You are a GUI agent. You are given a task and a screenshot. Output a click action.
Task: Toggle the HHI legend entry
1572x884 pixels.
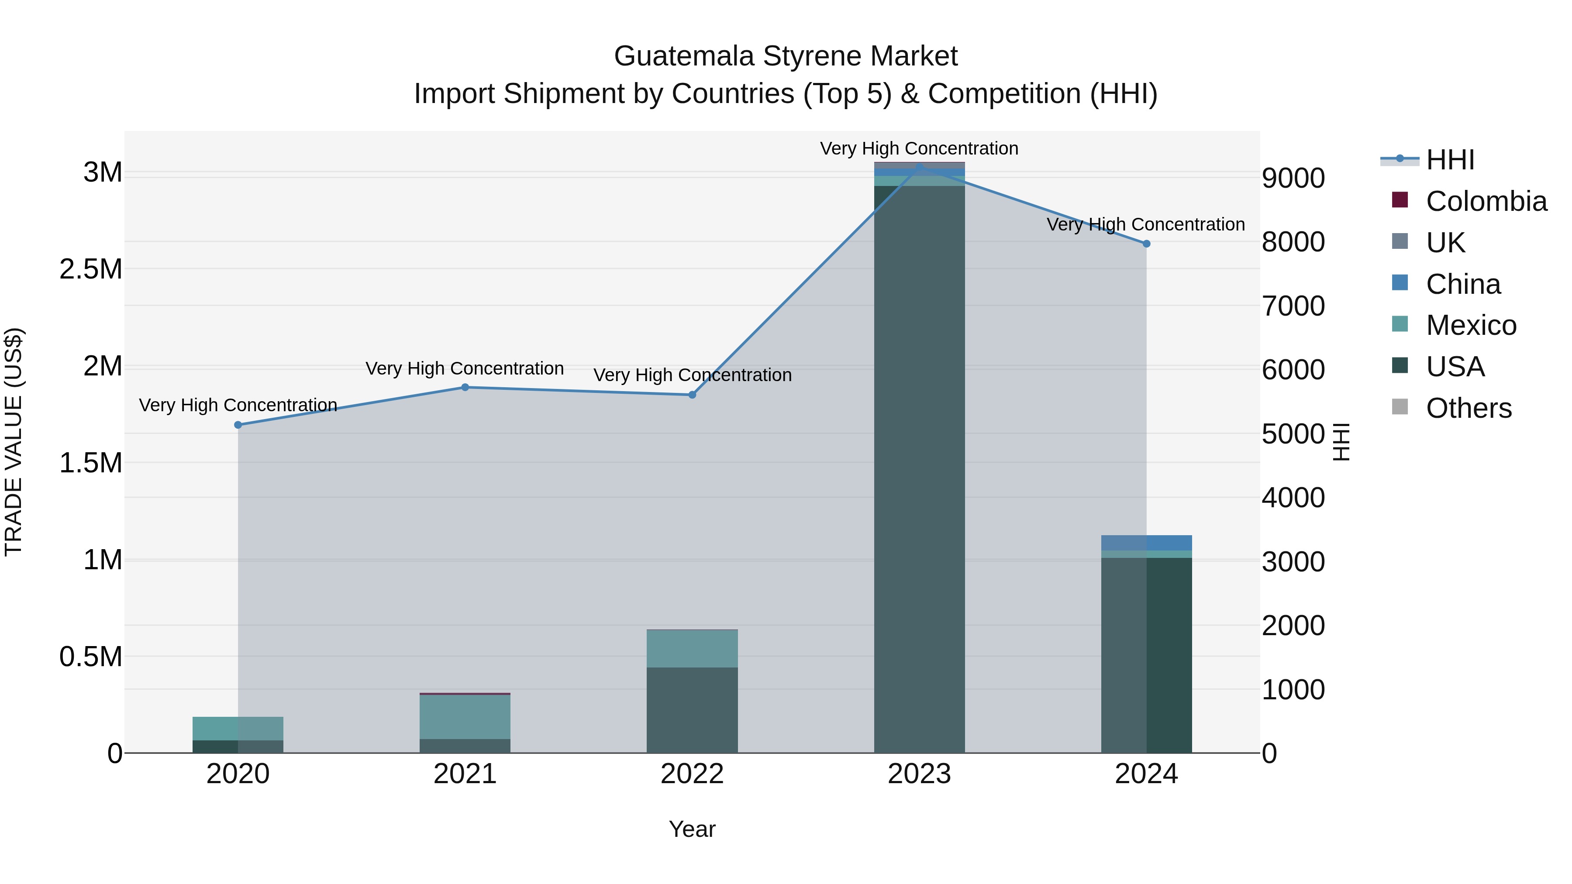[x=1427, y=160]
